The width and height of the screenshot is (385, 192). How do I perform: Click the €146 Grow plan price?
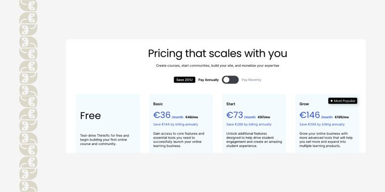[309, 115]
